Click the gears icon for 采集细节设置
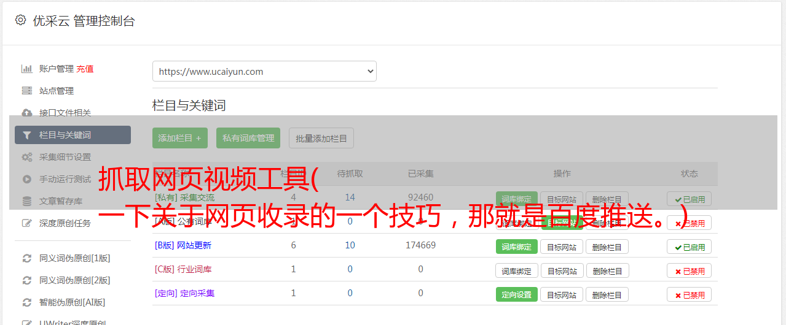This screenshot has height=325, width=786. pos(27,157)
